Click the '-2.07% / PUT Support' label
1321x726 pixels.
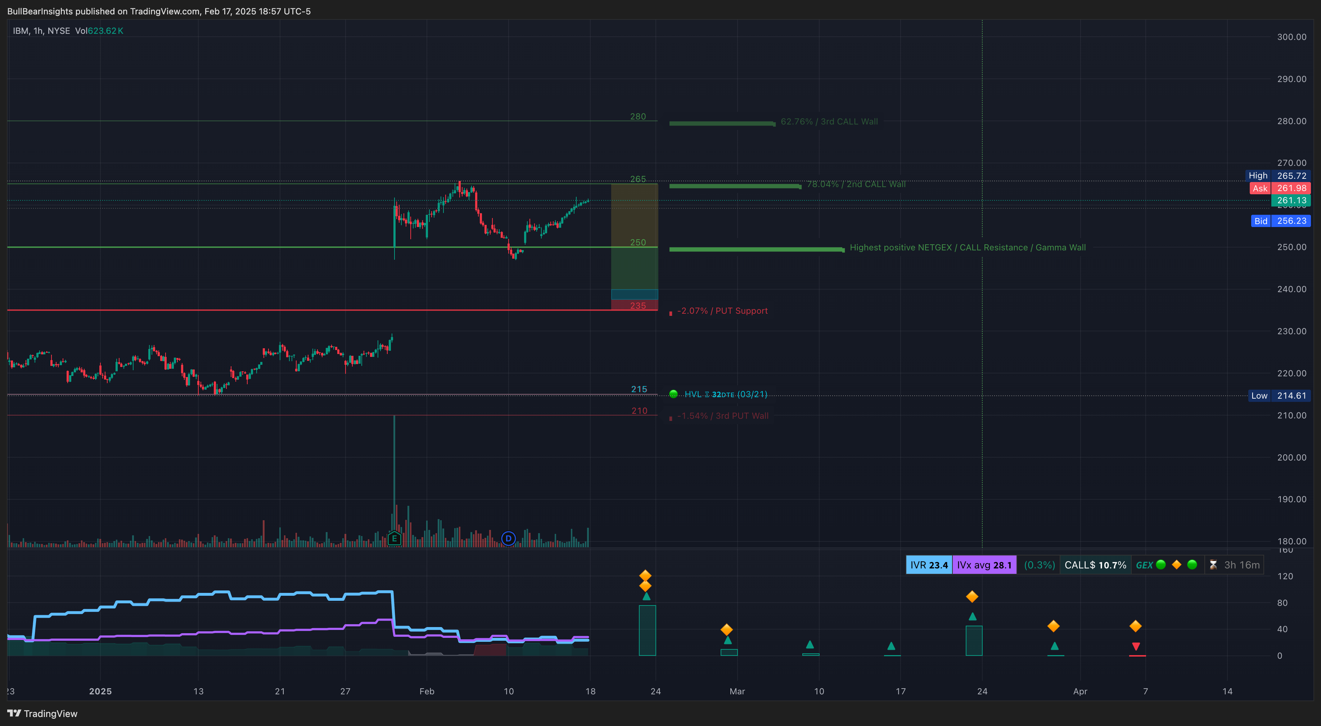click(x=722, y=311)
